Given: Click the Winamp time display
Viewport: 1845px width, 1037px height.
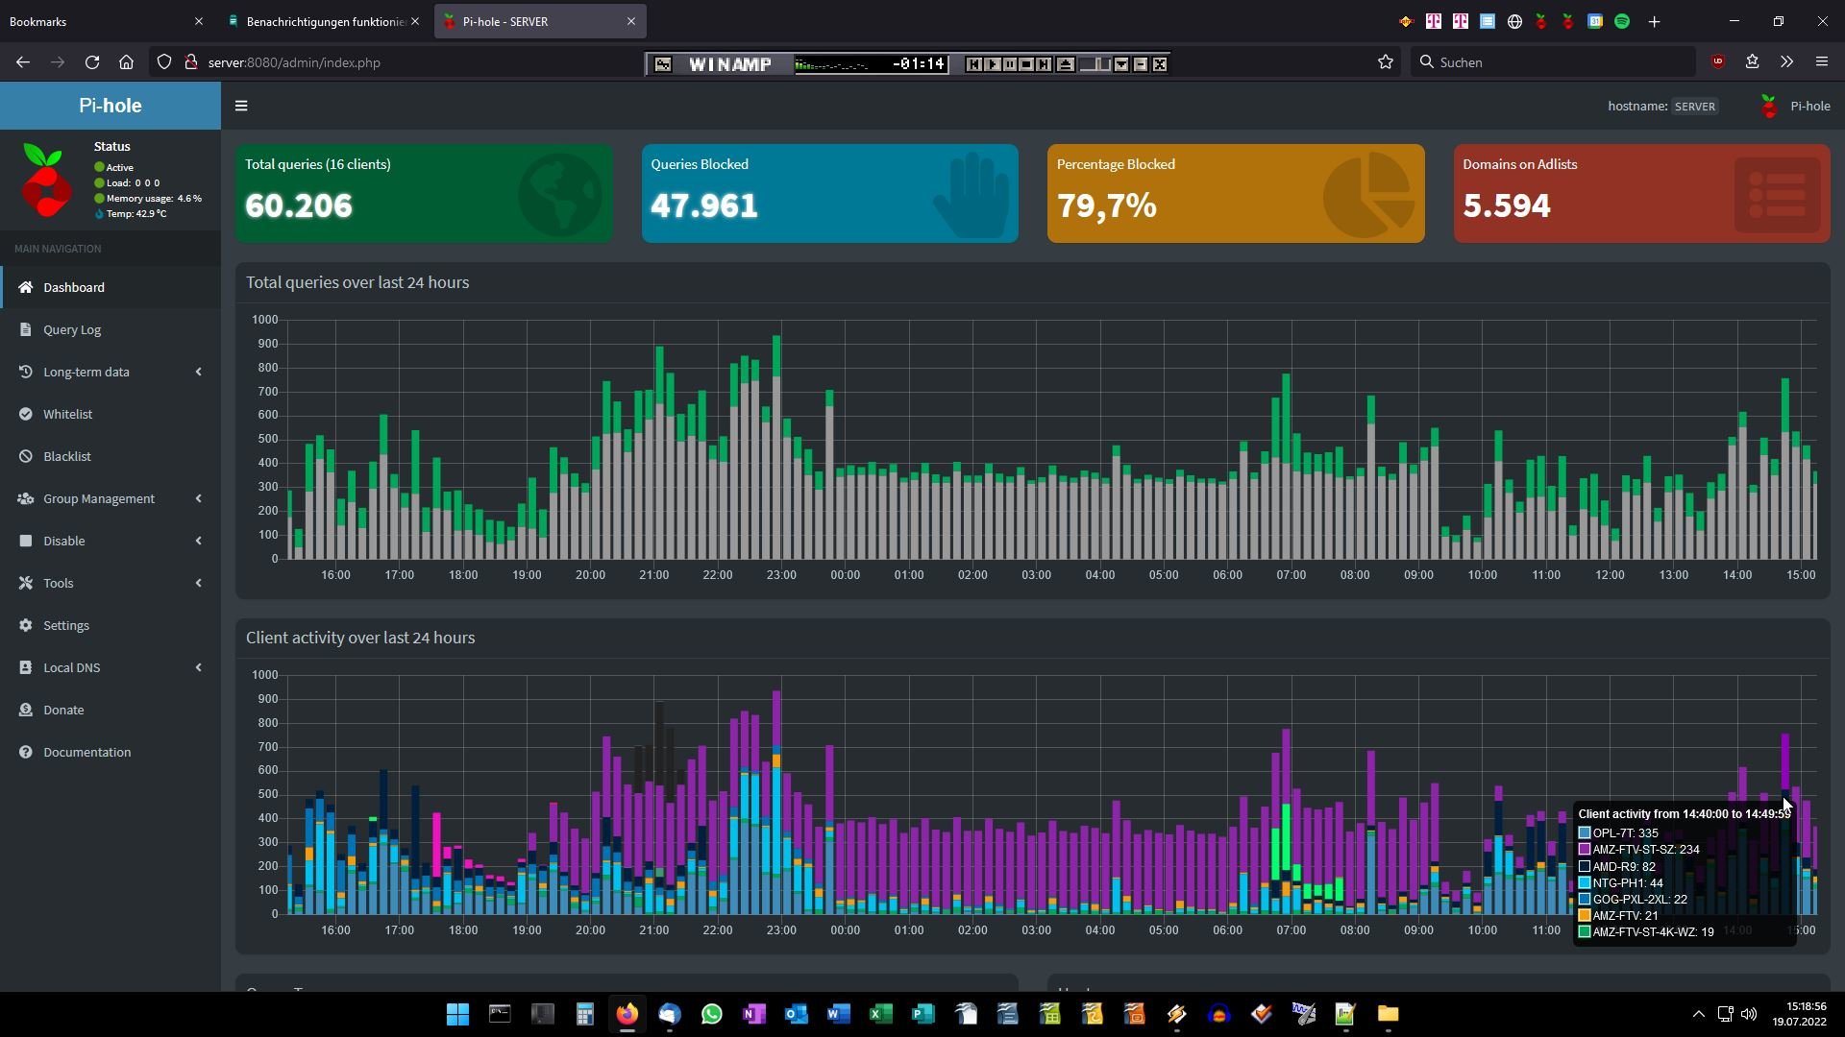Looking at the screenshot, I should pyautogui.click(x=920, y=64).
